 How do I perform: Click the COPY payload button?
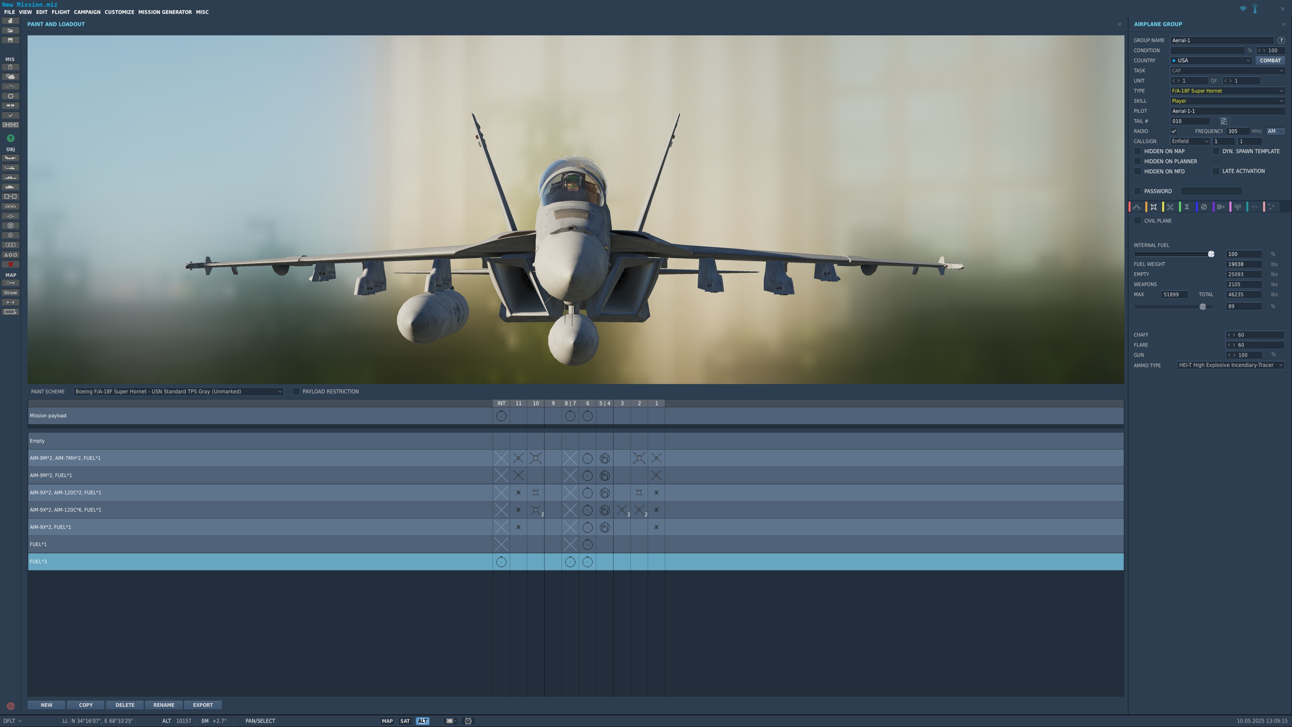[86, 705]
